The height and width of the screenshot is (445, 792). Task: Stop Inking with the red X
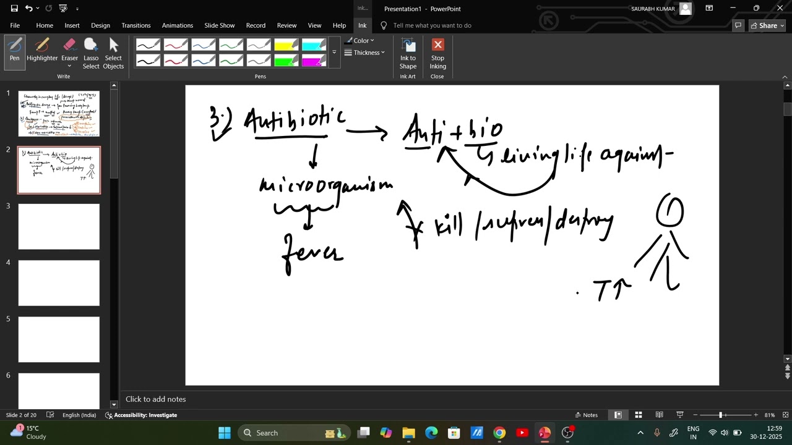[437, 53]
